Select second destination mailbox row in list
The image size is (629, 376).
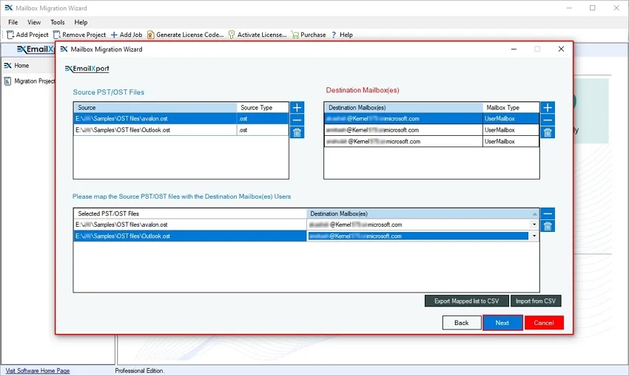pyautogui.click(x=431, y=130)
